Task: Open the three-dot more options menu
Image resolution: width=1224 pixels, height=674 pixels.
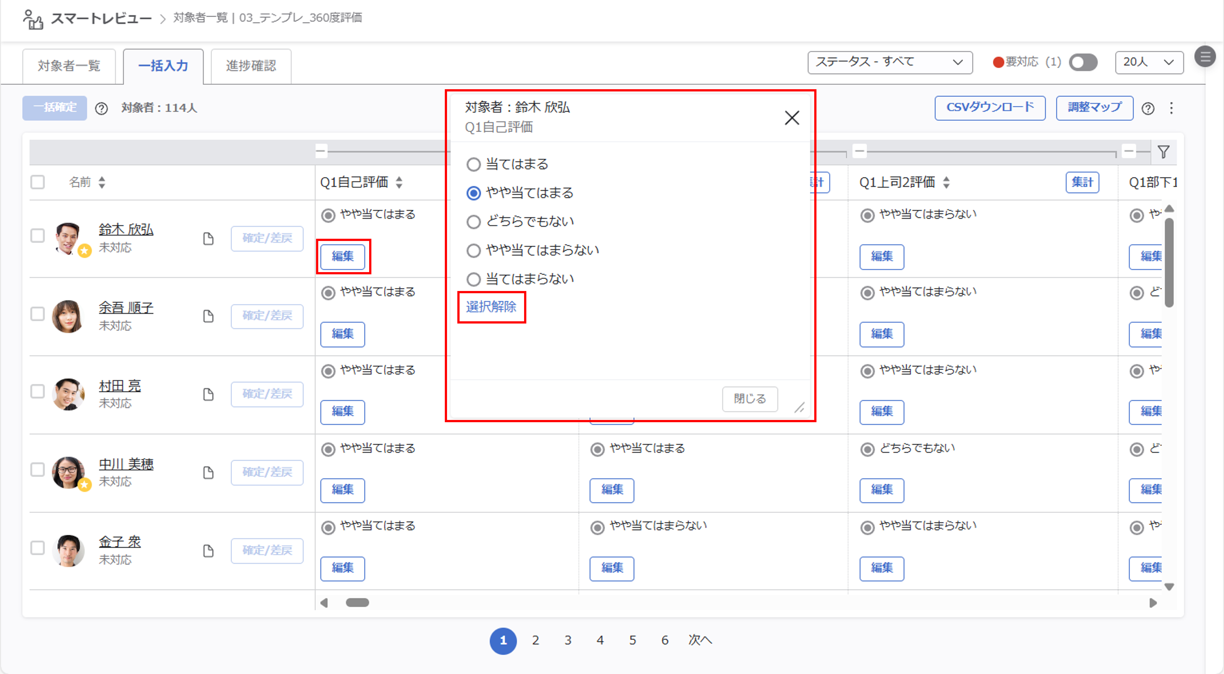Action: pyautogui.click(x=1171, y=108)
